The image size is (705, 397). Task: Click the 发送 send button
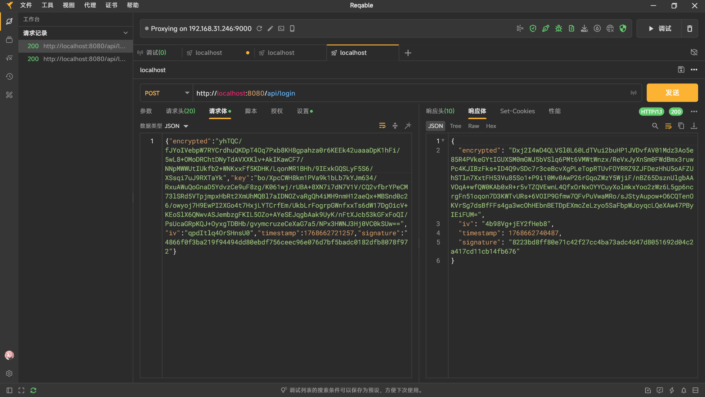(x=672, y=93)
